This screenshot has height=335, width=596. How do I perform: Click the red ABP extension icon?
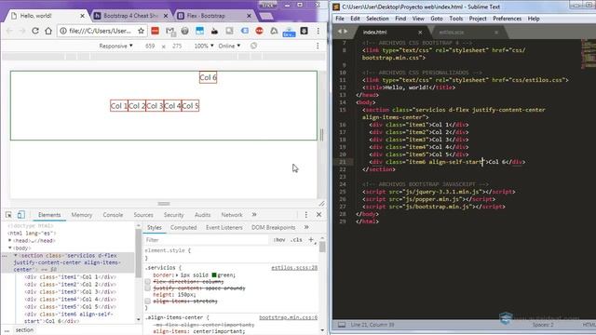(259, 31)
